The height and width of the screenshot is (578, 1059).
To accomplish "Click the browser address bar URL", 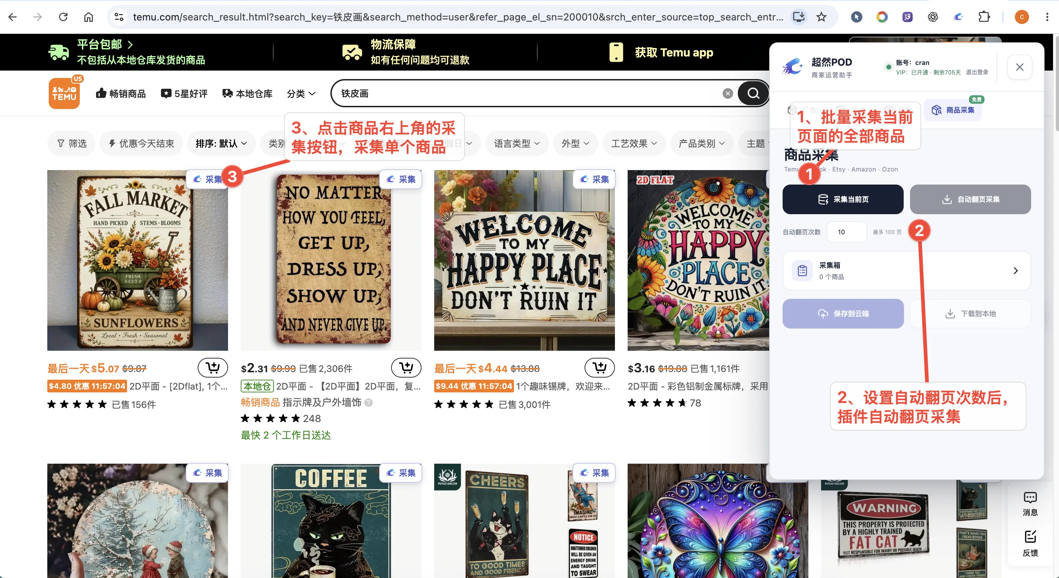I will [458, 17].
